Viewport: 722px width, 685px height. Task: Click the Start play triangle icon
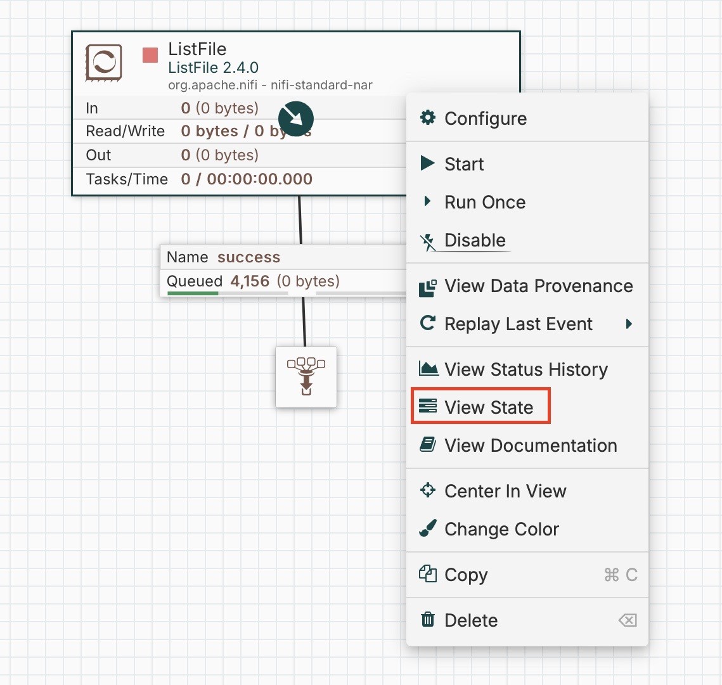(x=427, y=163)
